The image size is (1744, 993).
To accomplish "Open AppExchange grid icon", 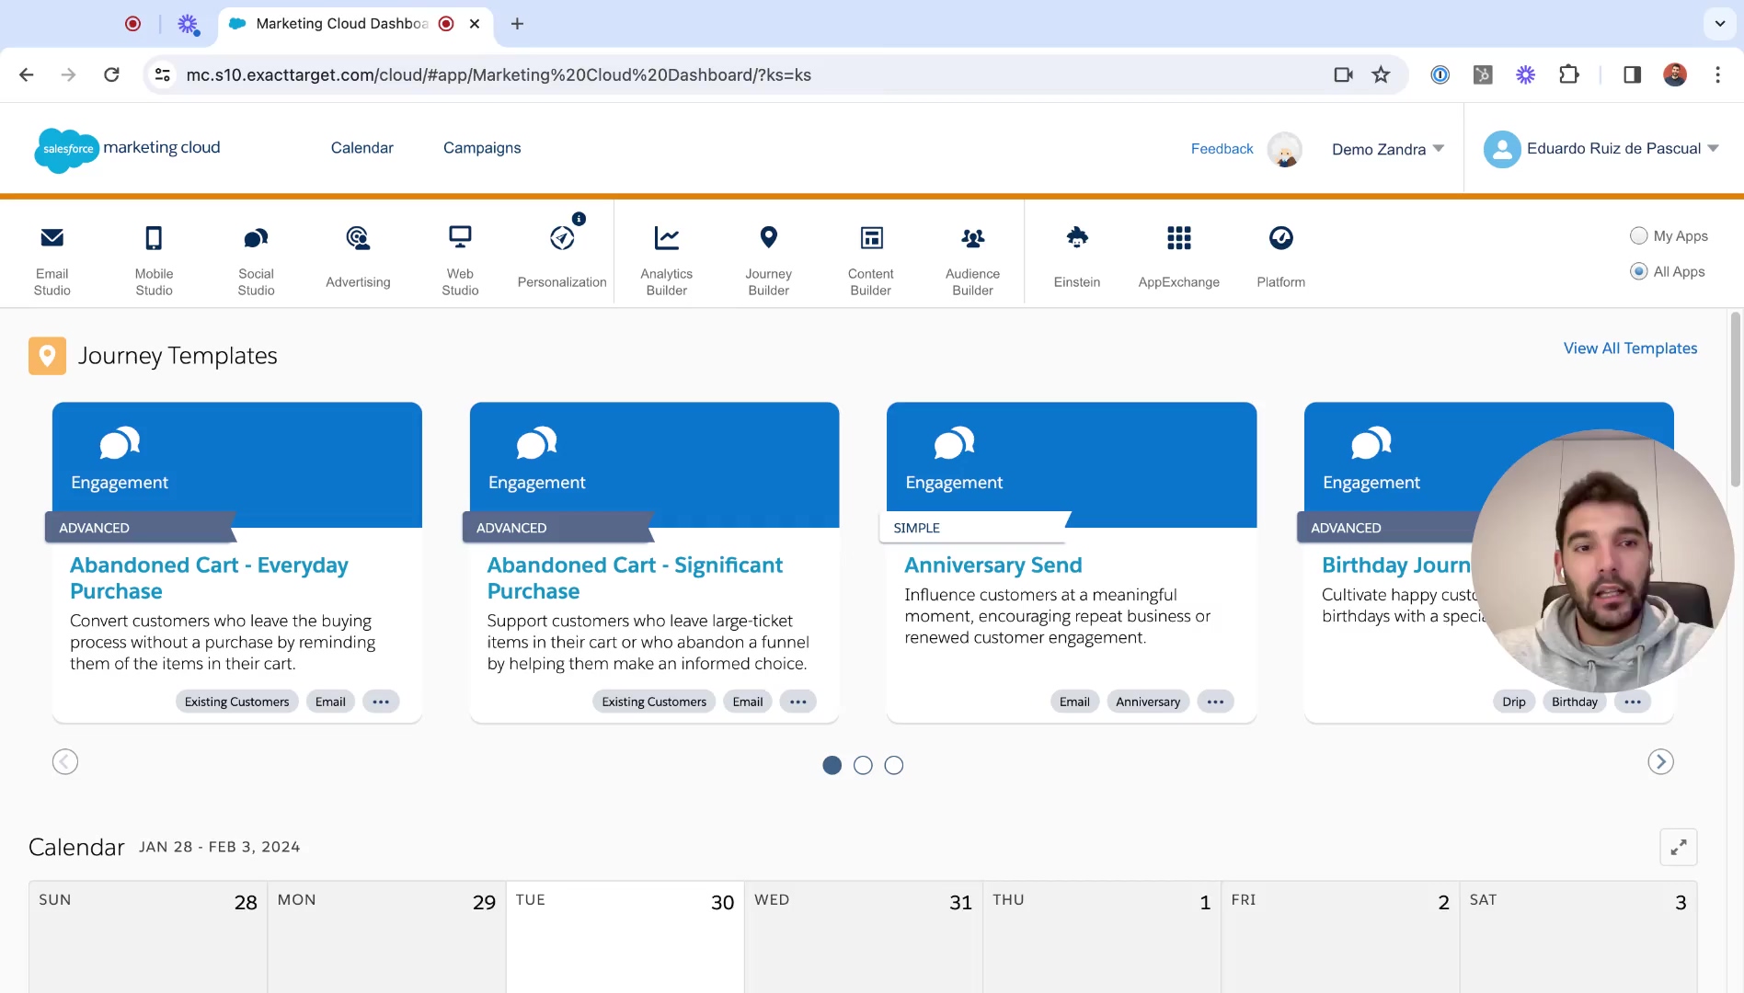I will [x=1178, y=239].
